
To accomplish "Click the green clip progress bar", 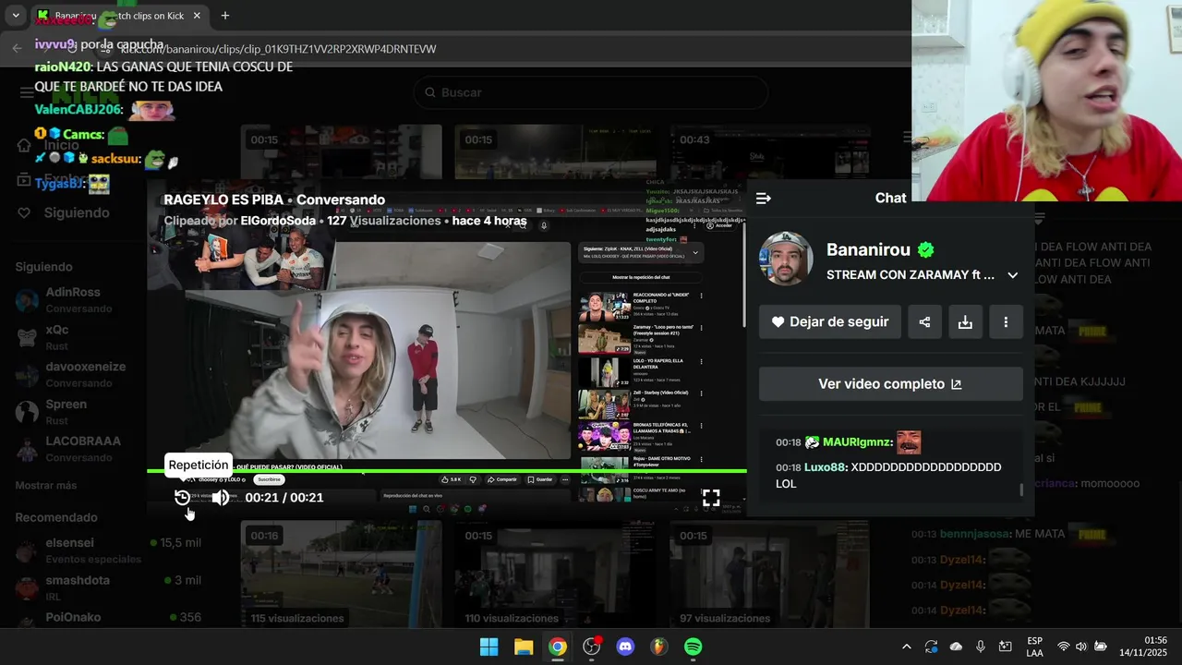I will pos(447,471).
